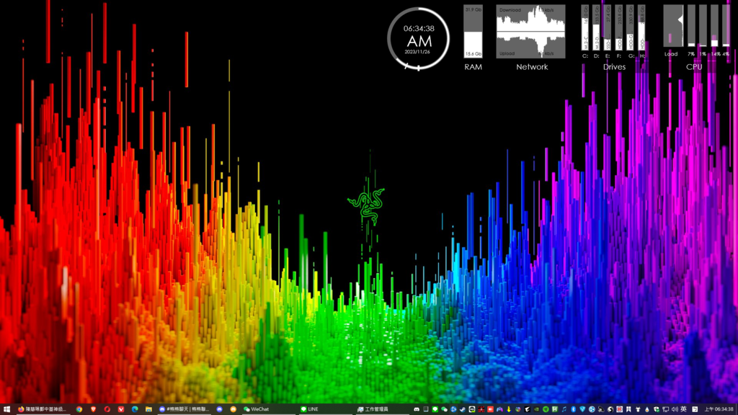The height and width of the screenshot is (415, 738).
Task: Click the C: drive usage bar
Action: tap(585, 28)
